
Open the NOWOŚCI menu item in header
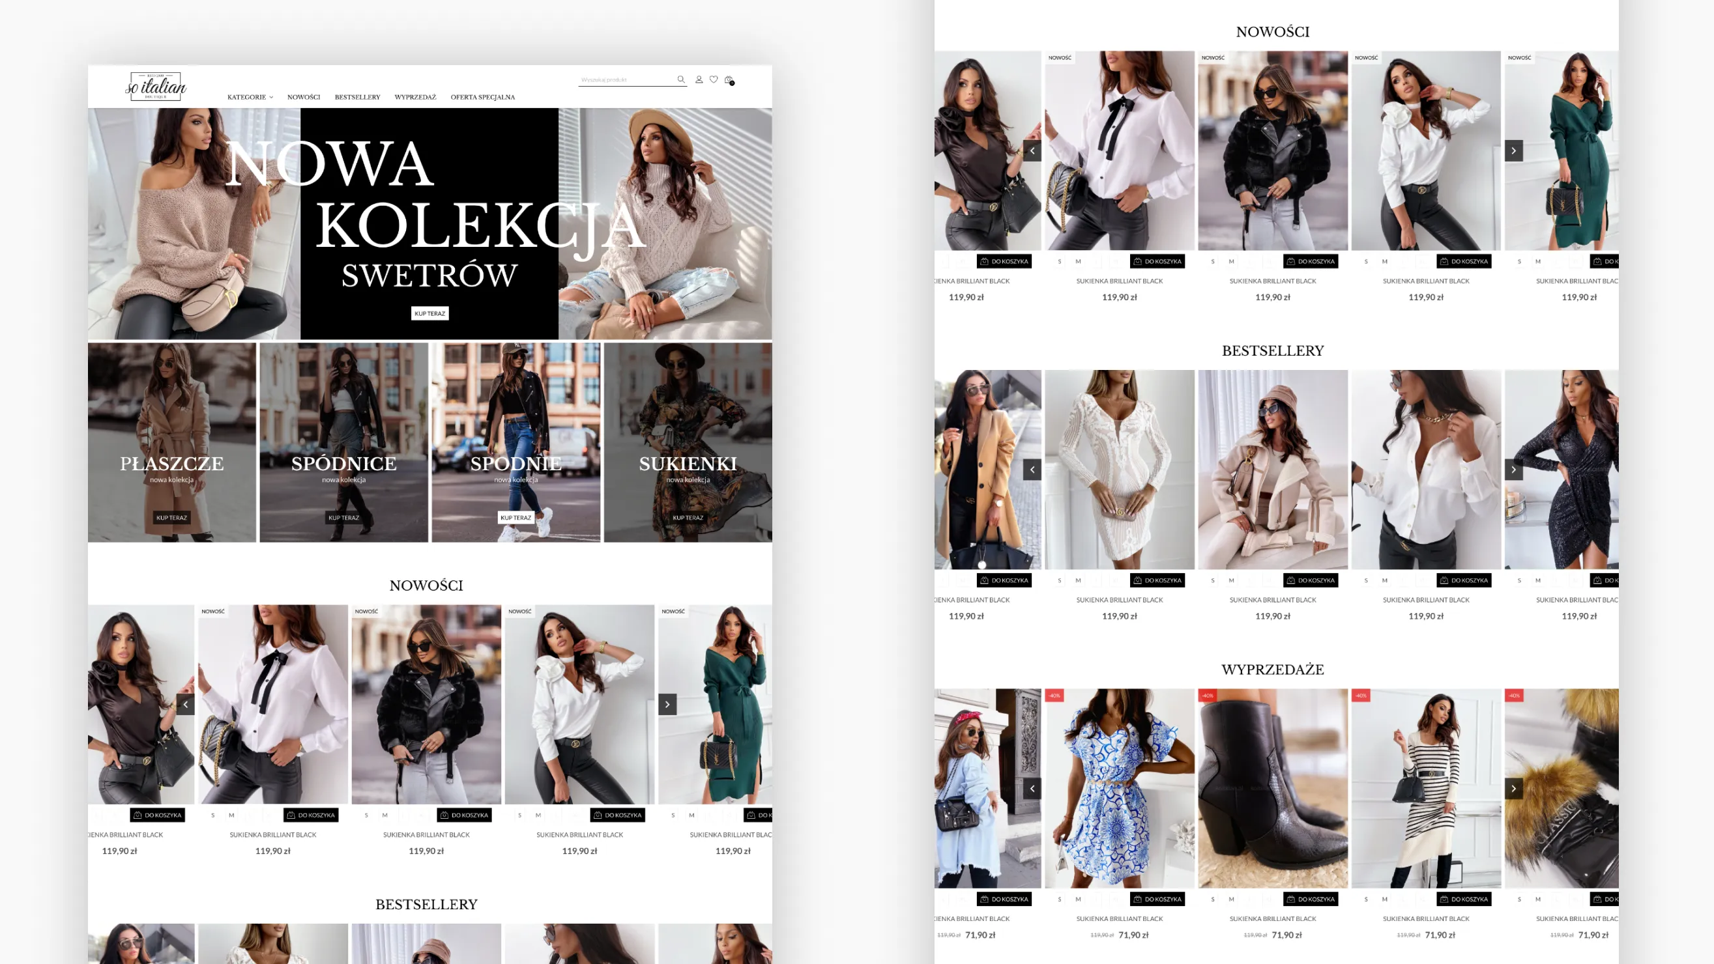coord(304,97)
